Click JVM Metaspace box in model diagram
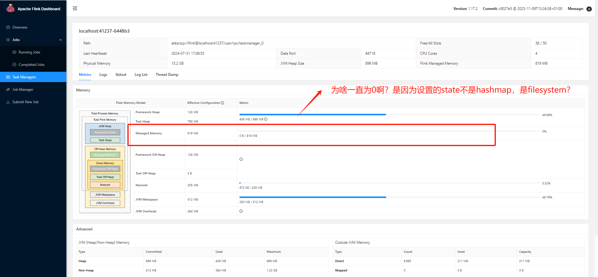 (105, 195)
